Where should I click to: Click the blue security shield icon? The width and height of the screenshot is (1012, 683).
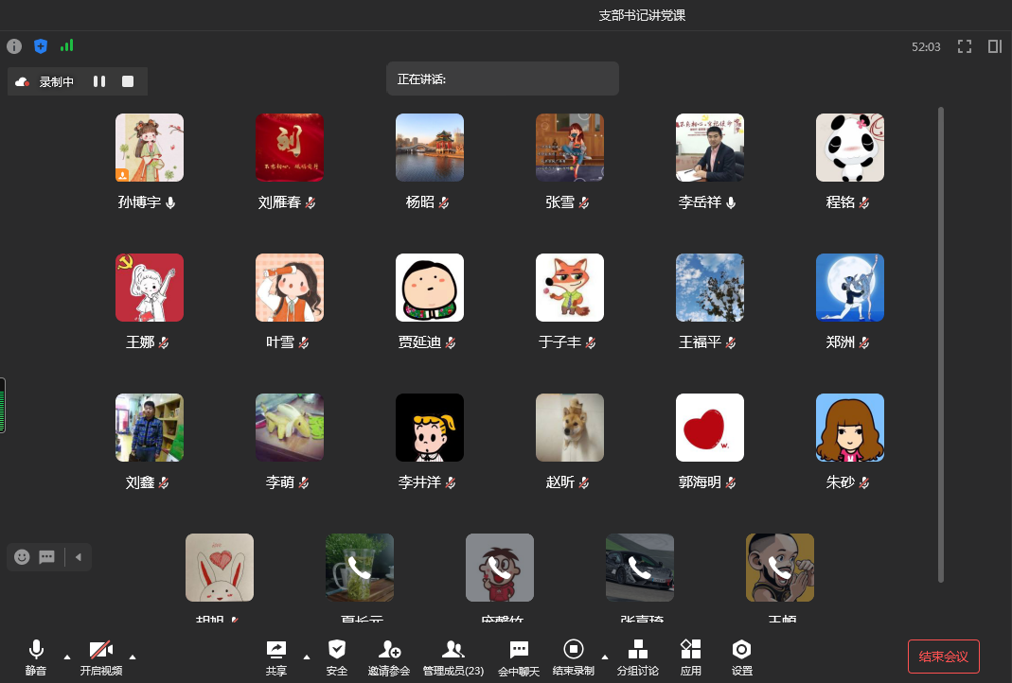pos(41,46)
